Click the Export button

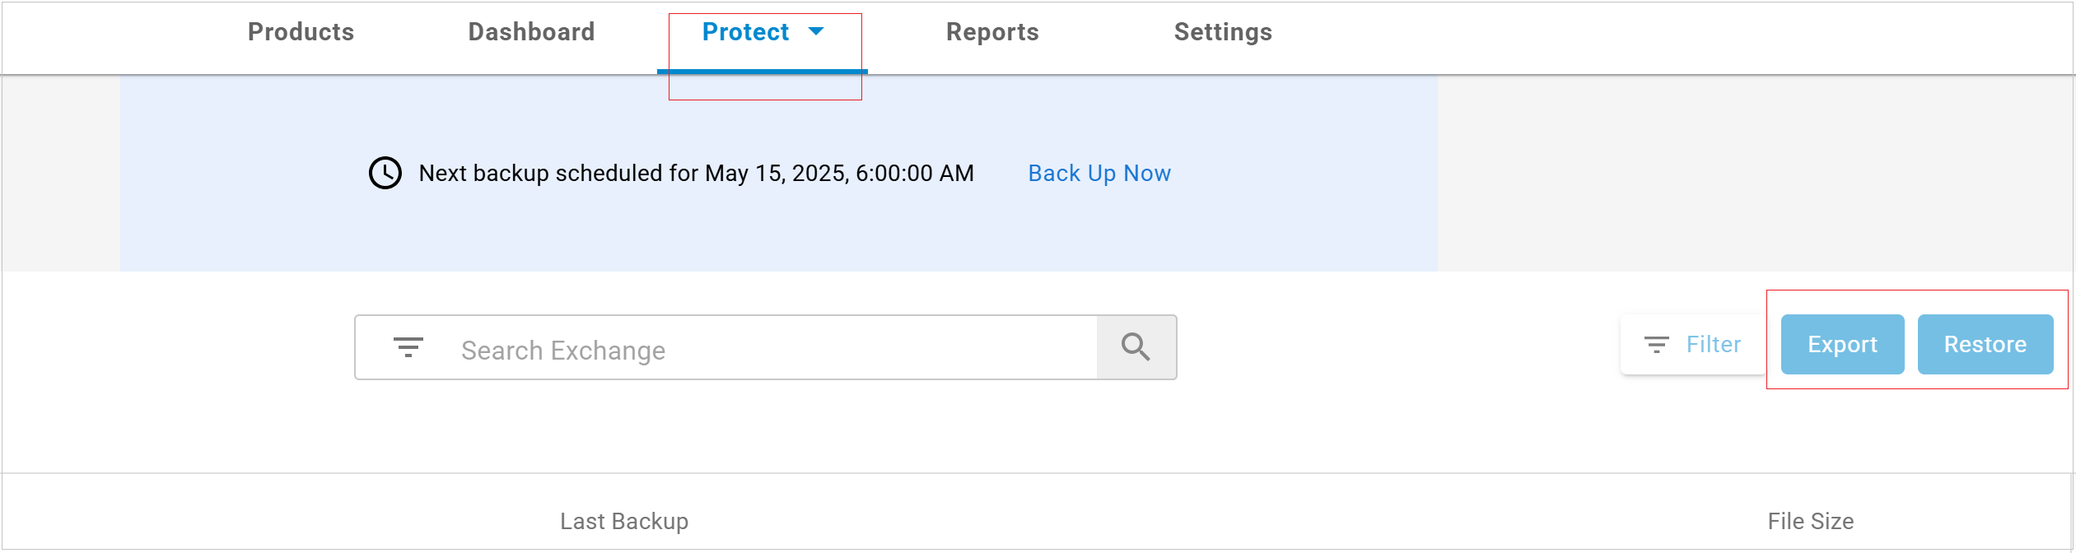(1842, 344)
